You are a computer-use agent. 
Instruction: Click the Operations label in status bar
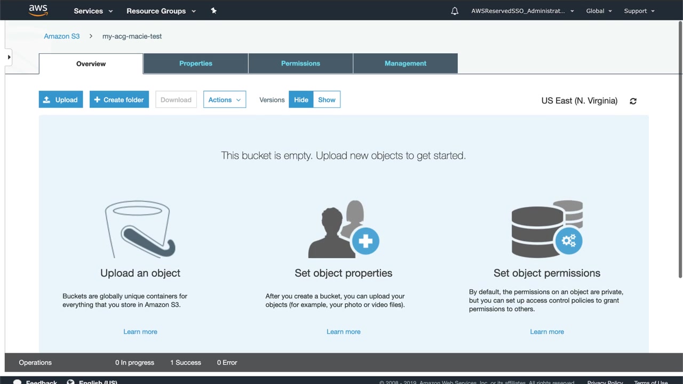coord(35,363)
